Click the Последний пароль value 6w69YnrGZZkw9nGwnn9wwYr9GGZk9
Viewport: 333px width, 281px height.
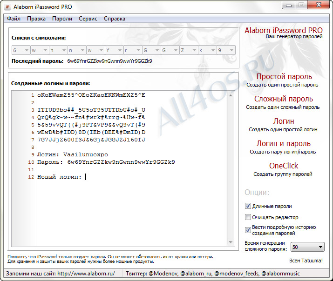point(109,61)
